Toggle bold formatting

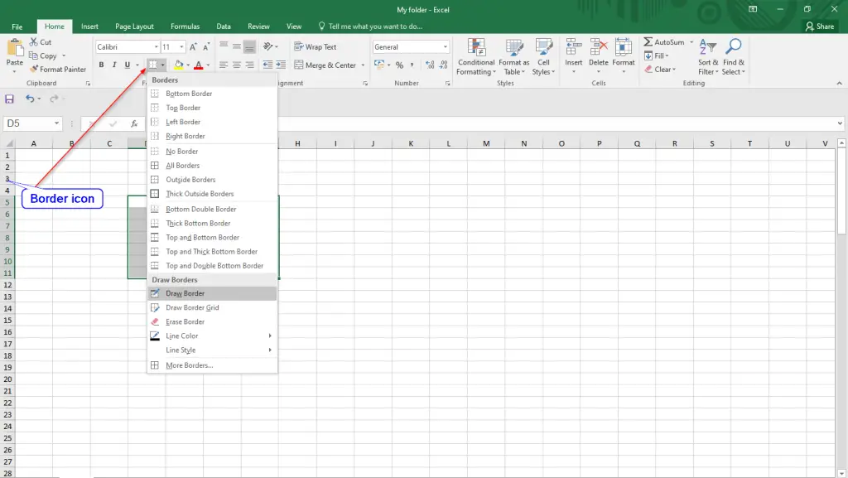(x=101, y=65)
